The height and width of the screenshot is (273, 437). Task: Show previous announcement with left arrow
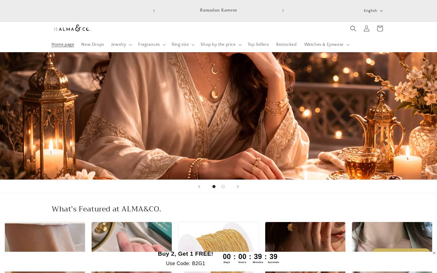point(154,11)
